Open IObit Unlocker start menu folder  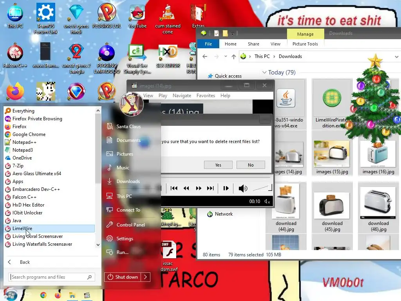coord(50,213)
